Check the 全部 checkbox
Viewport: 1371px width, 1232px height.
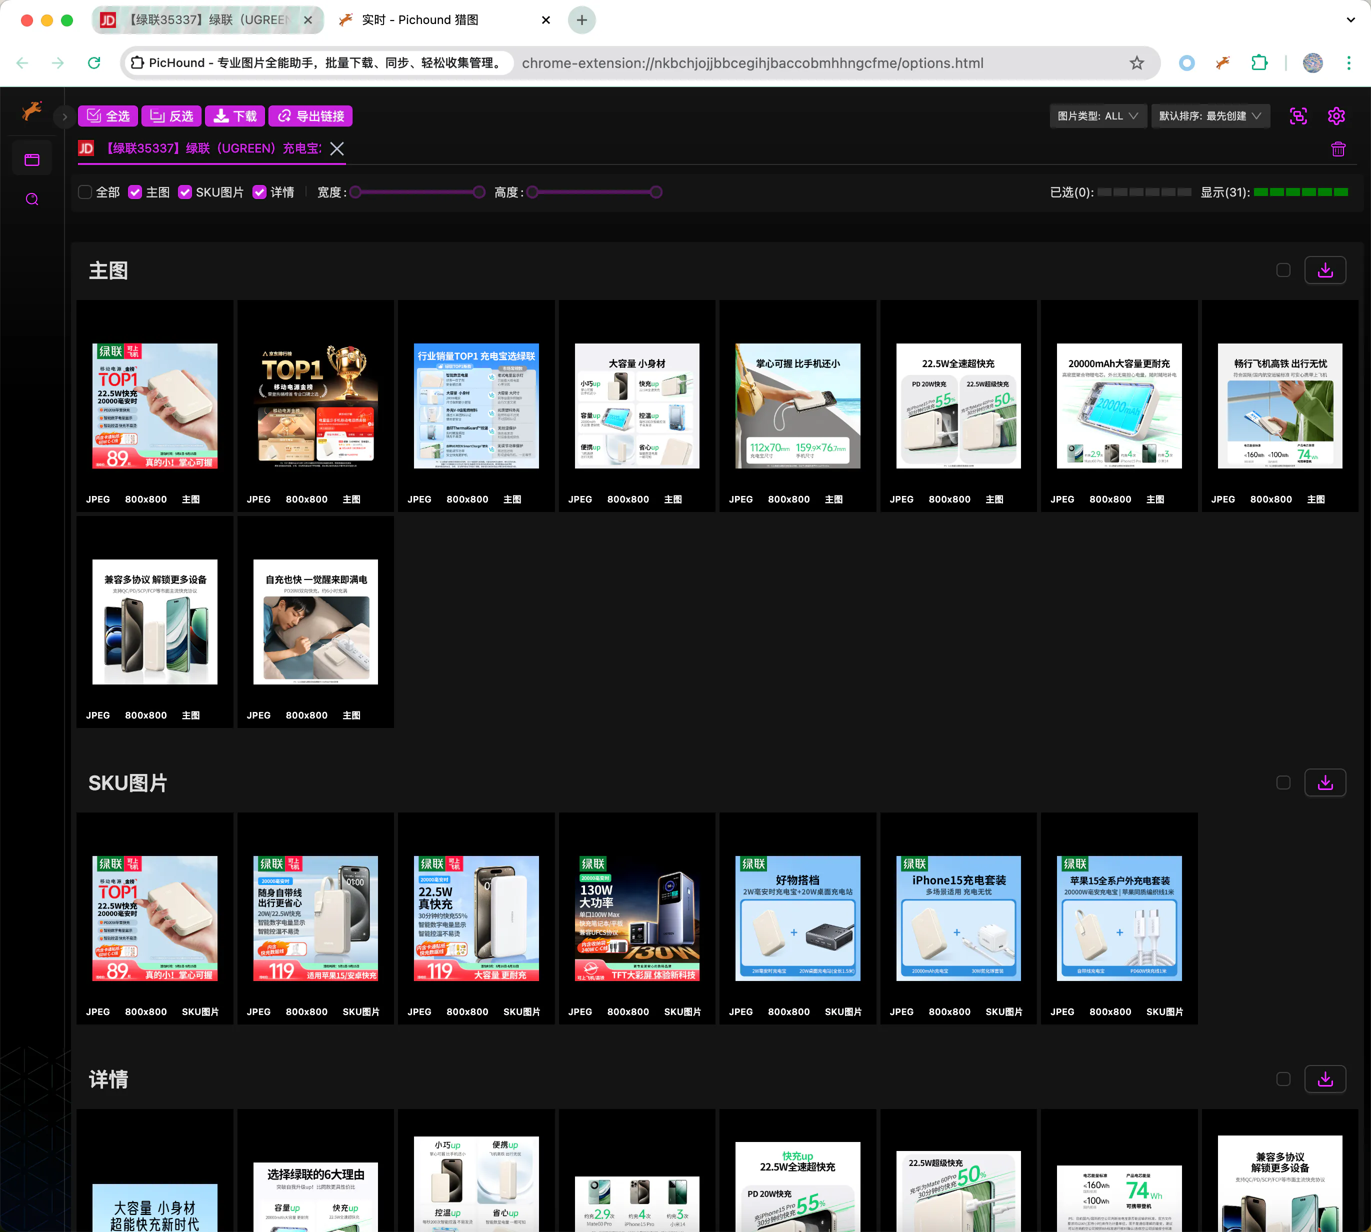pyautogui.click(x=85, y=192)
